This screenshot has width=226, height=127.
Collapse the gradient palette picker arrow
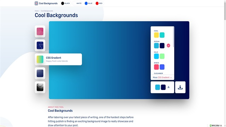[168, 87]
